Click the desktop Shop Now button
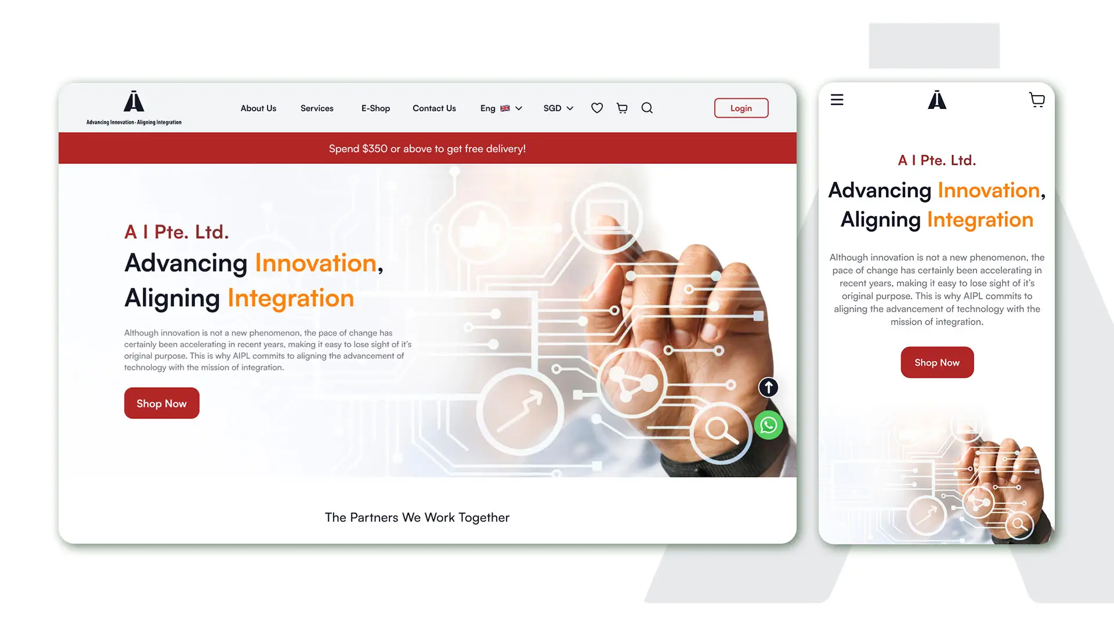 click(x=161, y=403)
